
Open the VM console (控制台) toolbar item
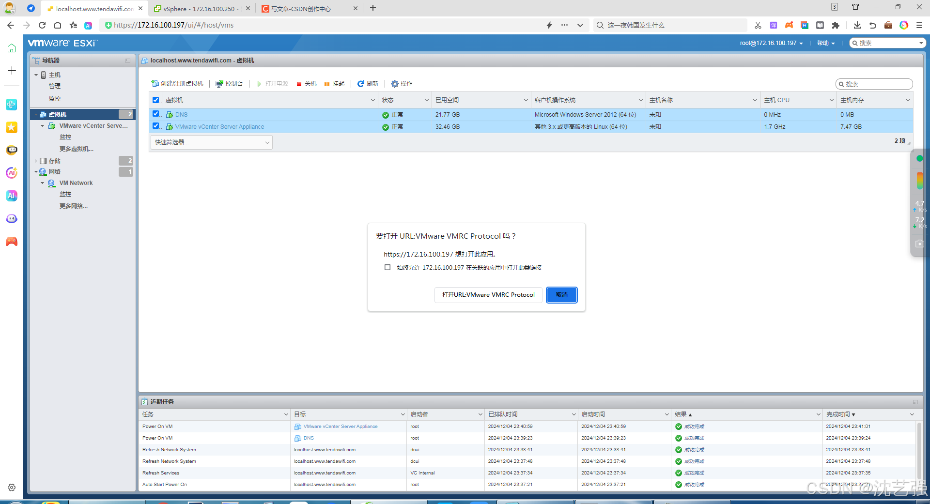tap(229, 84)
